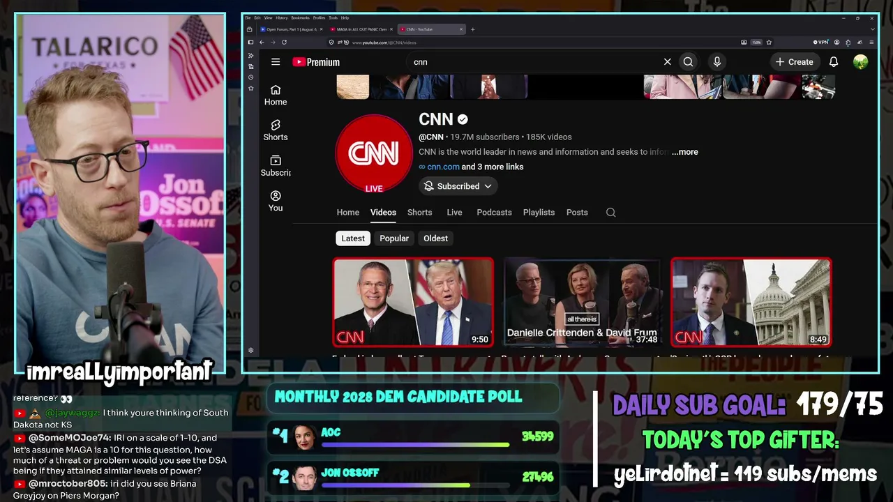Open browser sidebar history clock icon
The image size is (893, 502).
(x=250, y=77)
